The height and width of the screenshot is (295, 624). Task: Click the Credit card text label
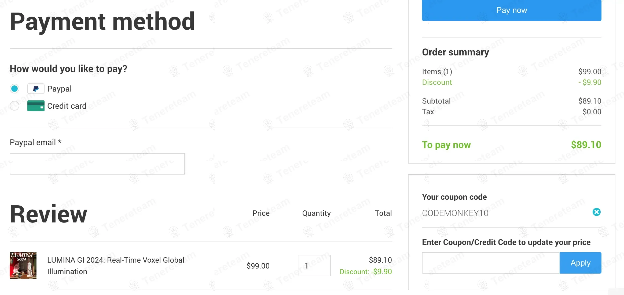(67, 106)
